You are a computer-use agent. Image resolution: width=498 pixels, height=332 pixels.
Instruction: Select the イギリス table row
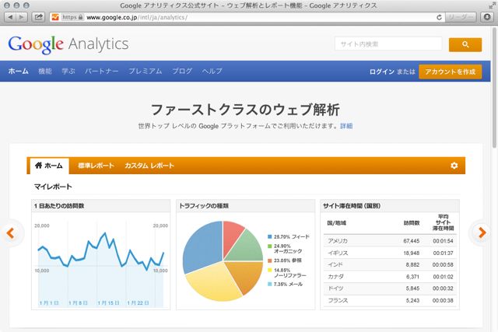(390, 253)
